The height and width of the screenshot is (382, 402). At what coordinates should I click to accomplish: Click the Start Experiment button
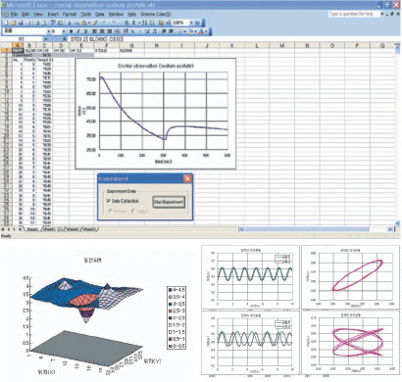pyautogui.click(x=169, y=202)
